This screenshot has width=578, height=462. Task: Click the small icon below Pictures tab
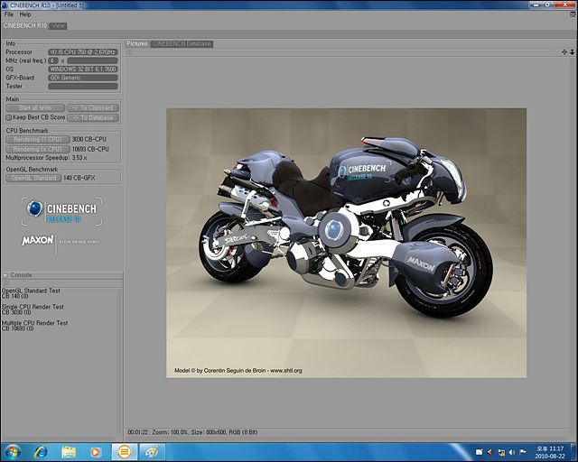(129, 52)
